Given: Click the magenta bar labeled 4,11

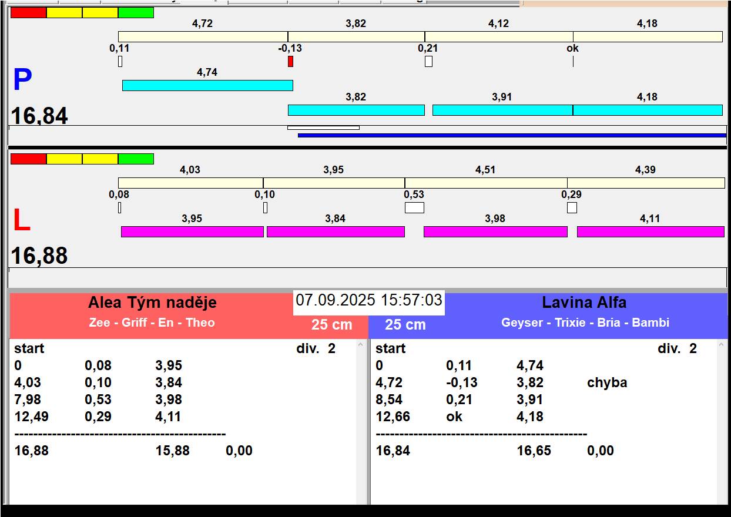Looking at the screenshot, I should click(x=650, y=231).
